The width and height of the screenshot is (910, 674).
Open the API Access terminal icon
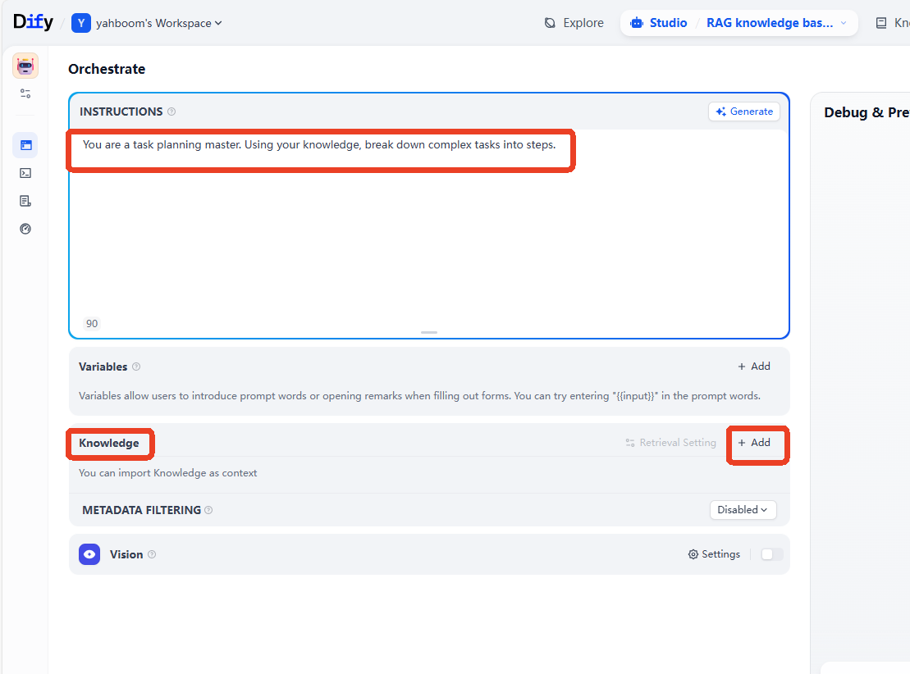[x=25, y=173]
